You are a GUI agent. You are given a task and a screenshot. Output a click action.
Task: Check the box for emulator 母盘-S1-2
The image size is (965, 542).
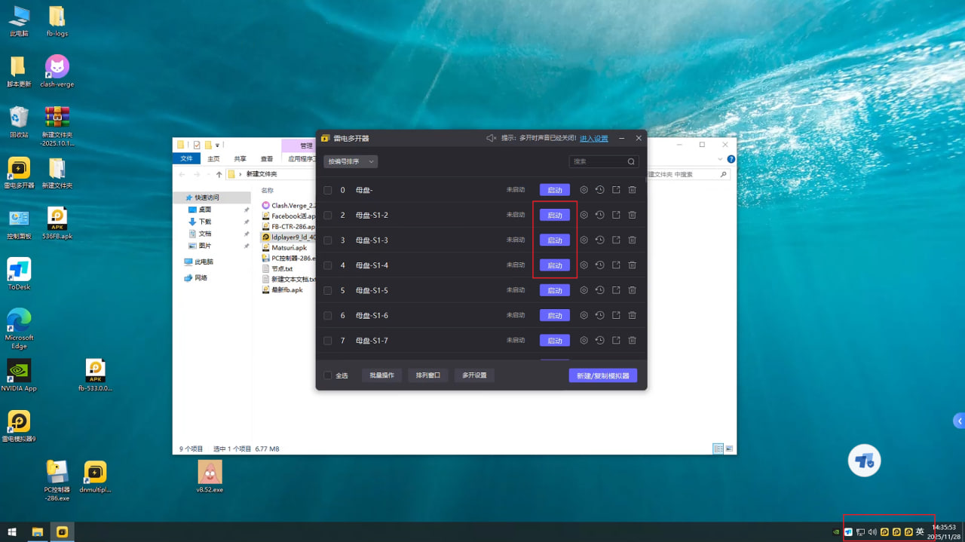pos(328,215)
